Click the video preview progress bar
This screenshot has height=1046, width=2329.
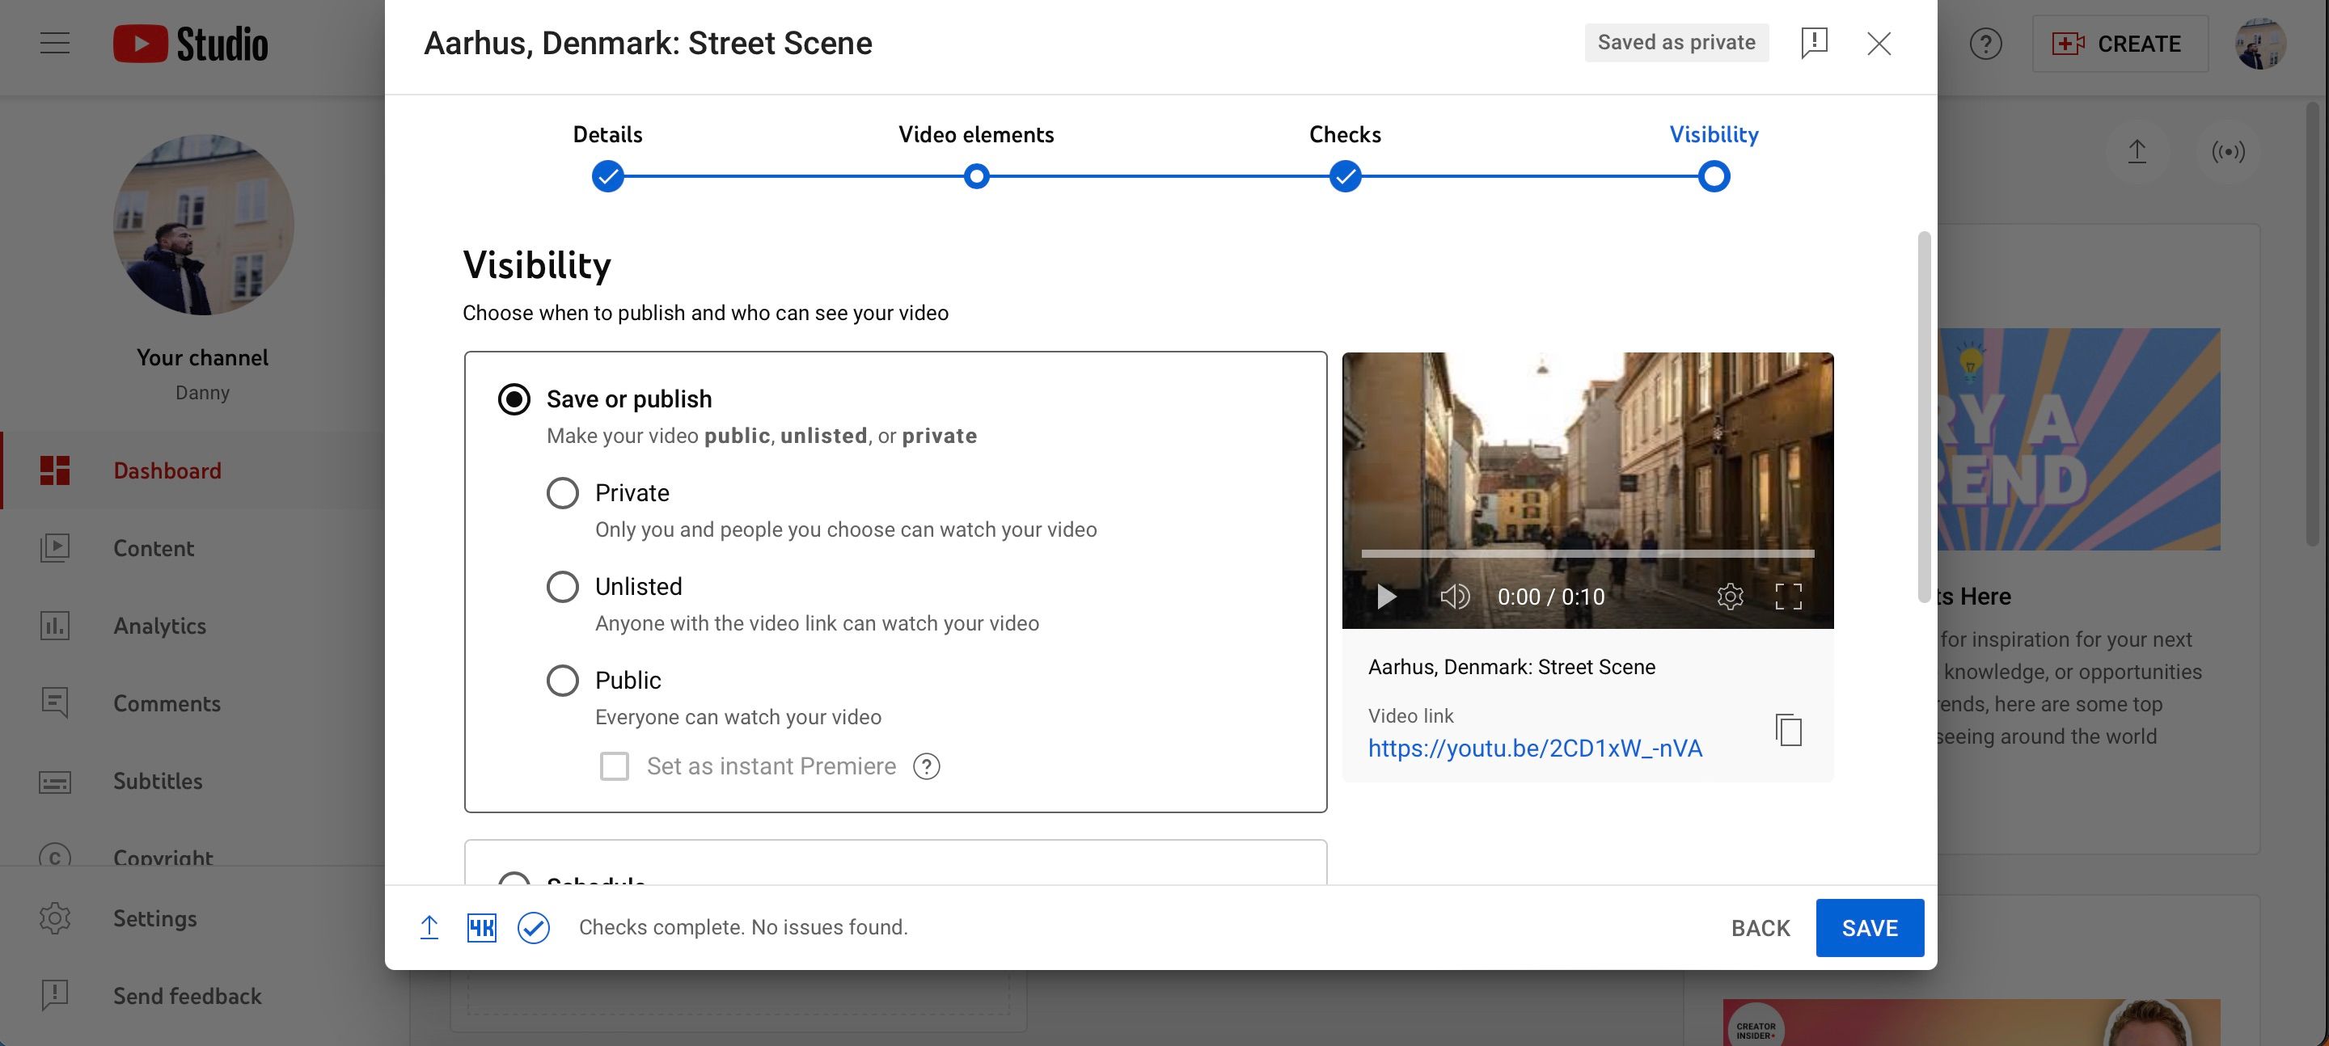1587,553
